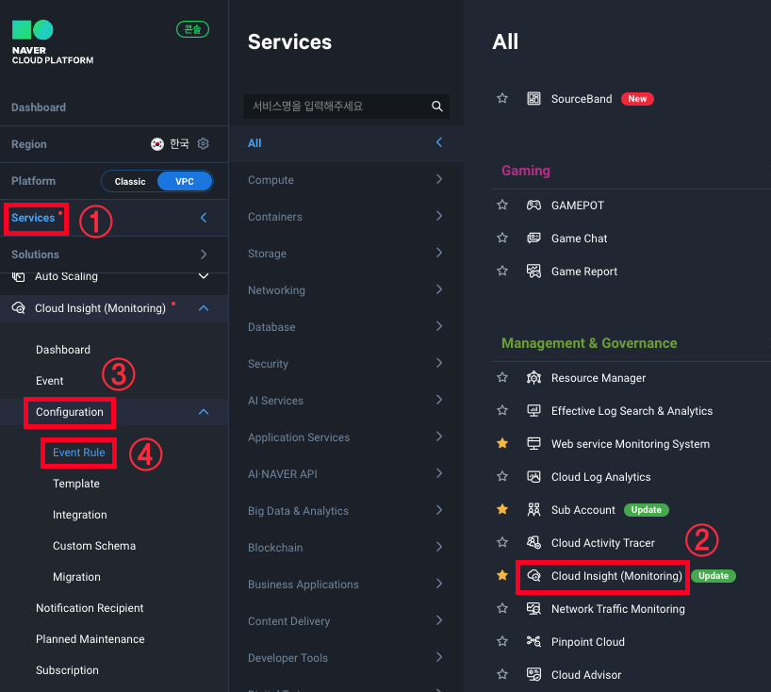Open Cloud Insight Event page
The height and width of the screenshot is (692, 771).
[x=50, y=381]
